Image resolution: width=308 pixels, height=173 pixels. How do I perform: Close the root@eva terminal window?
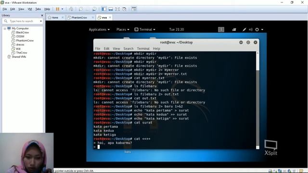[256, 42]
